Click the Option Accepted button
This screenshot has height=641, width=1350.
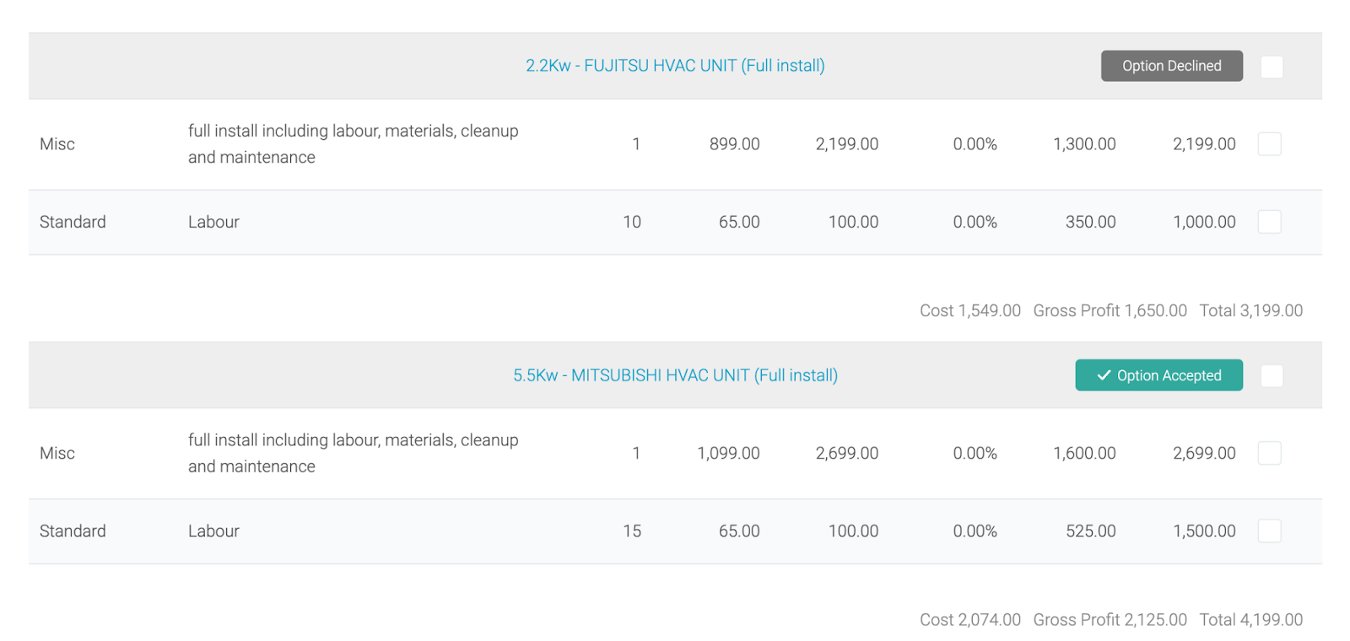click(1158, 375)
